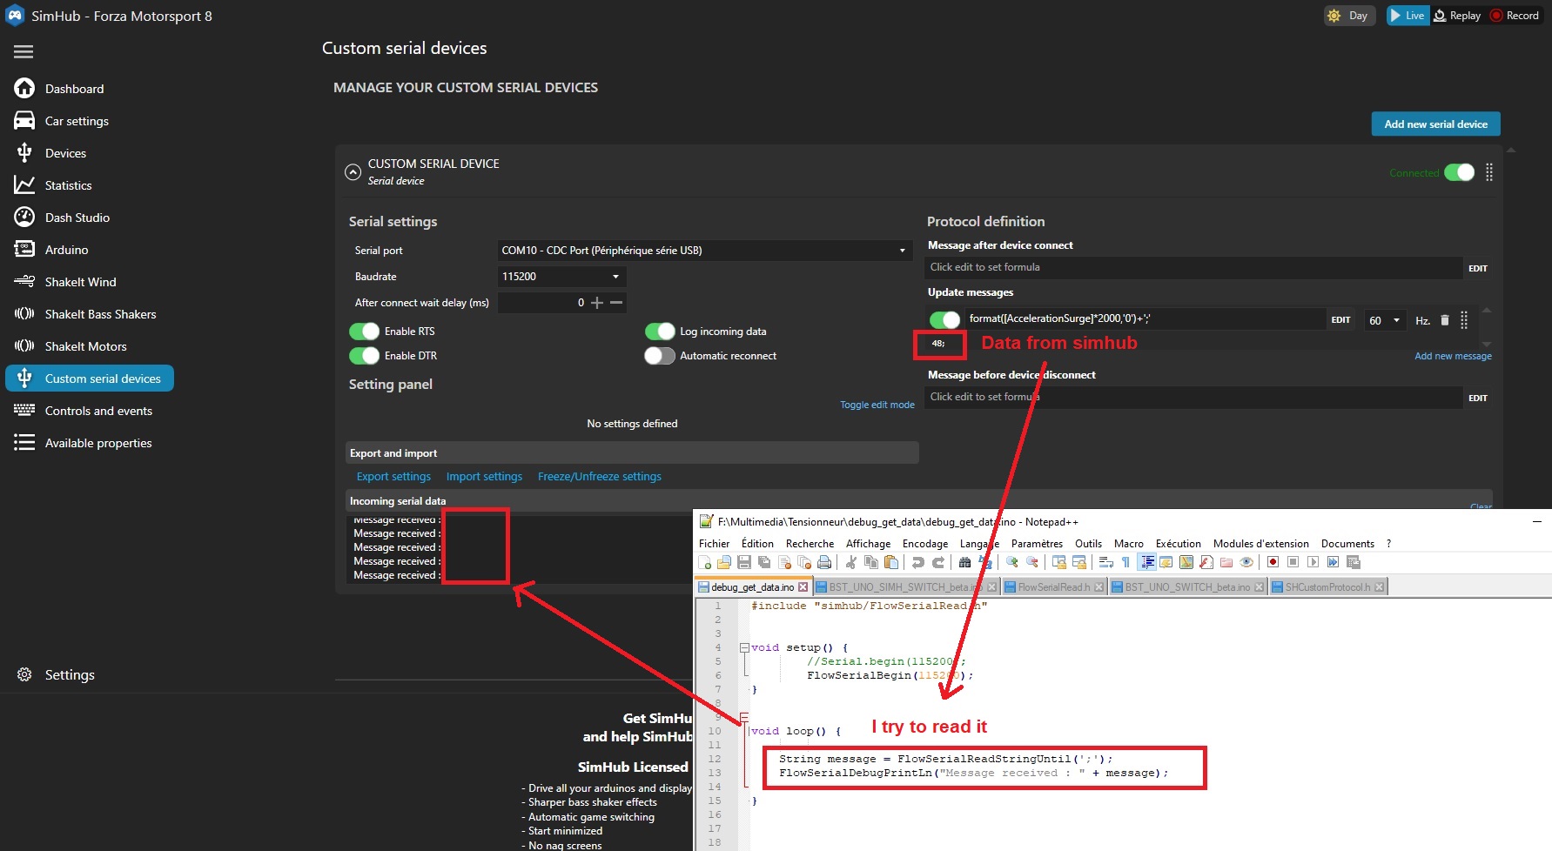Toggle file monitoring eye icon
Image resolution: width=1552 pixels, height=851 pixels.
pos(1246,562)
